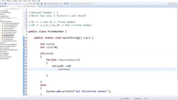The width and height of the screenshot is (178, 100).
Task: Click the Coverage launch icon
Action: [x=41, y=3]
